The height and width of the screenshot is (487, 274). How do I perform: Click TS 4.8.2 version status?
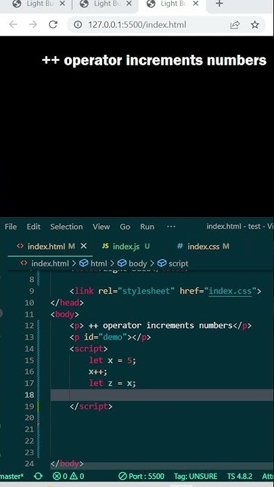(239, 476)
